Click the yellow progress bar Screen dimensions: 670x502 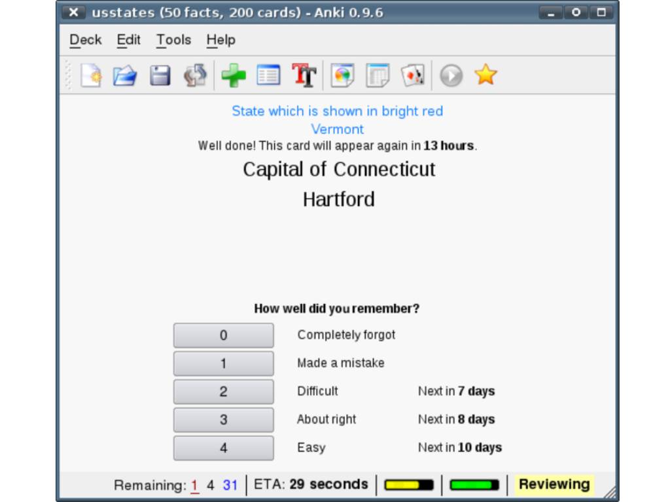(x=409, y=484)
